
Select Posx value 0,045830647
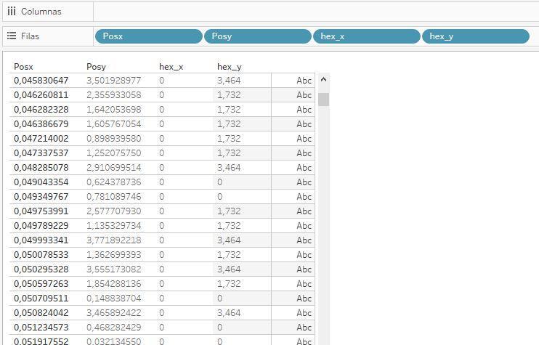[41, 81]
